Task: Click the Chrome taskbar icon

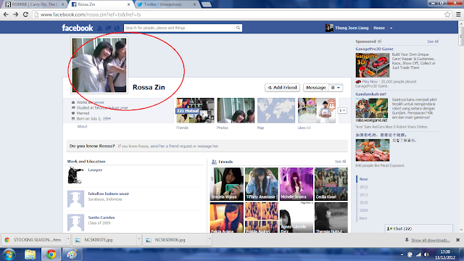Action: (x=51, y=254)
